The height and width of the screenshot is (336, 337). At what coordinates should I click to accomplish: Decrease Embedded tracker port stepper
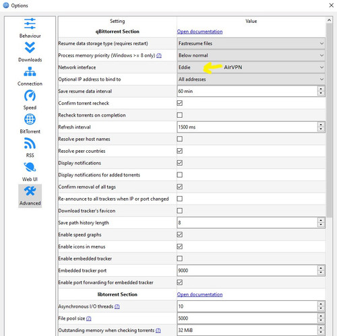(x=321, y=273)
